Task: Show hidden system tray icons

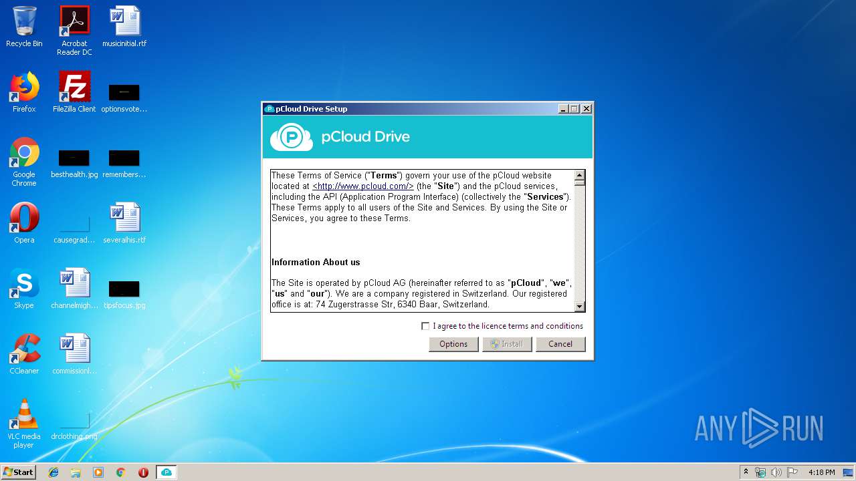Action: 746,472
